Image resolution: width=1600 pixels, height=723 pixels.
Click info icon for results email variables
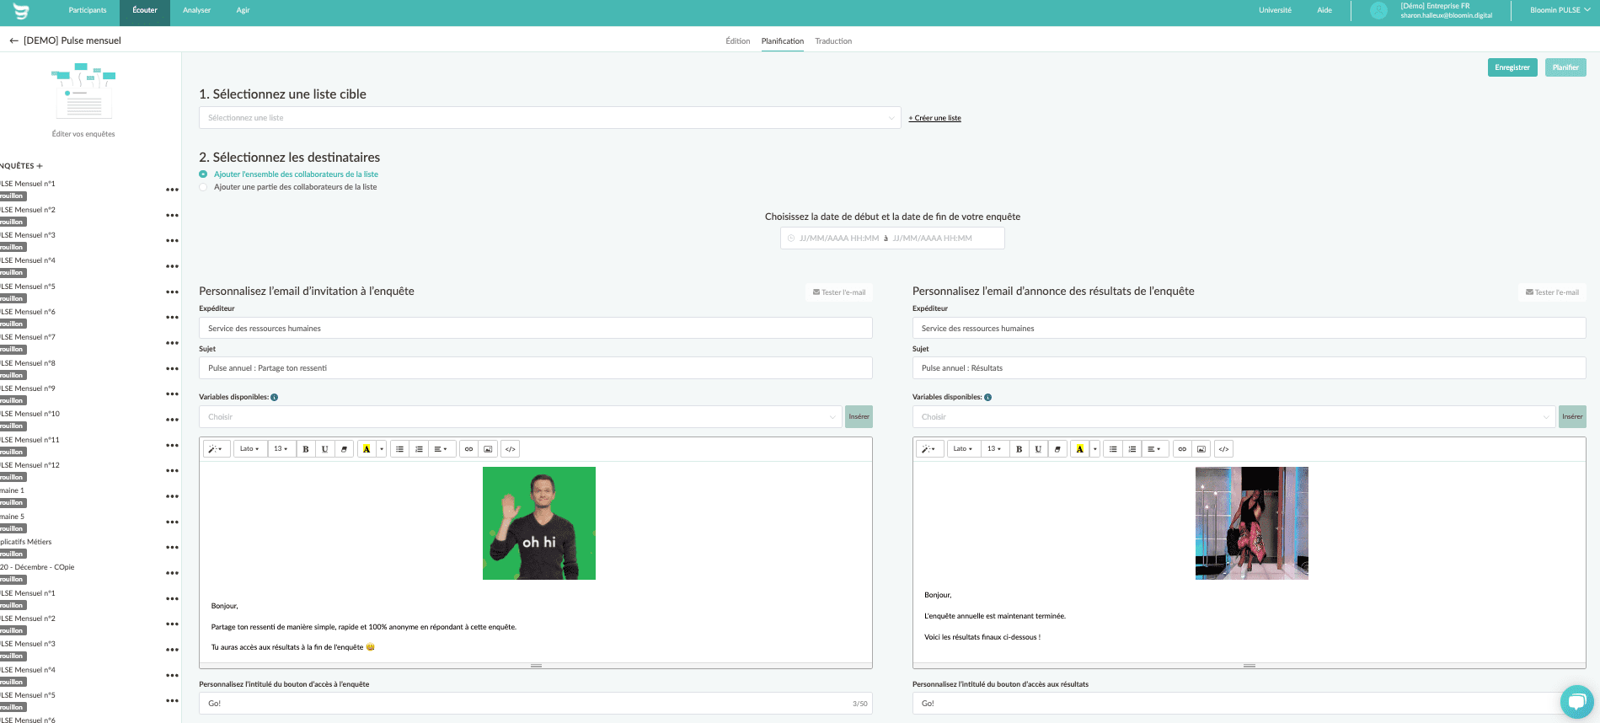coord(987,397)
